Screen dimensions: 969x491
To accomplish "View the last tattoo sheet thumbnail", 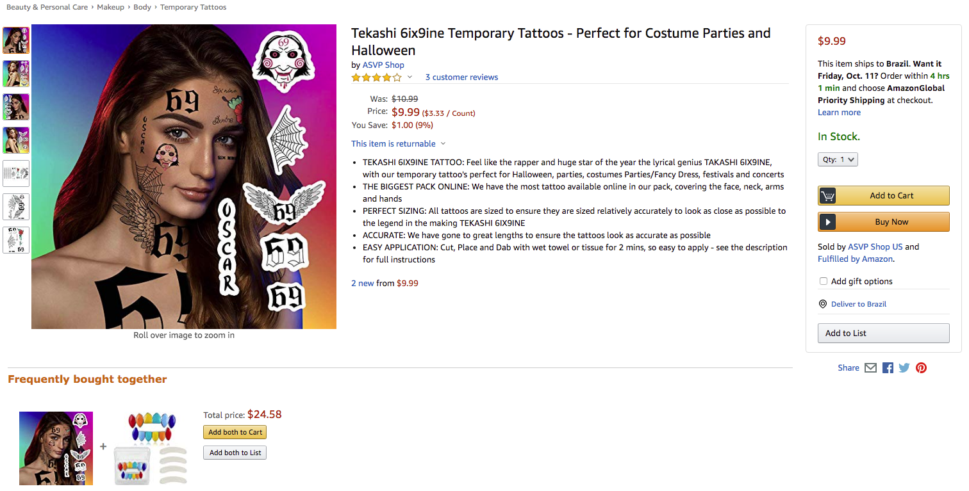I will [16, 240].
